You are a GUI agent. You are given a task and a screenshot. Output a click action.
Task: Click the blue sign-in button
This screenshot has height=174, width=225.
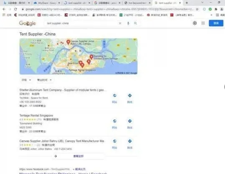pyautogui.click(x=216, y=23)
